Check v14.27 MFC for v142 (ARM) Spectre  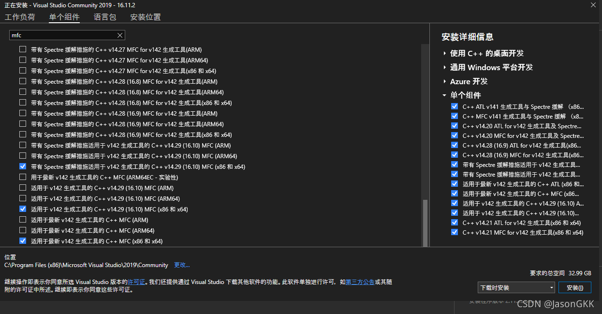click(23, 49)
